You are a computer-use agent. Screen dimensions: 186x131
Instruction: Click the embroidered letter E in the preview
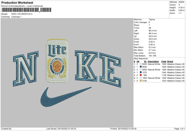pyautogui.click(x=110, y=70)
